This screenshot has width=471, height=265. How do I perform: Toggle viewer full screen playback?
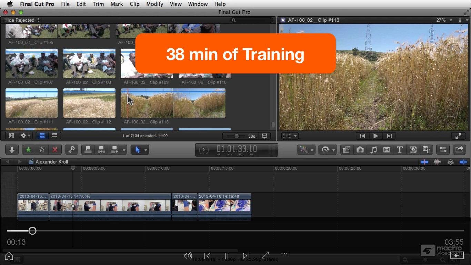pyautogui.click(x=458, y=136)
